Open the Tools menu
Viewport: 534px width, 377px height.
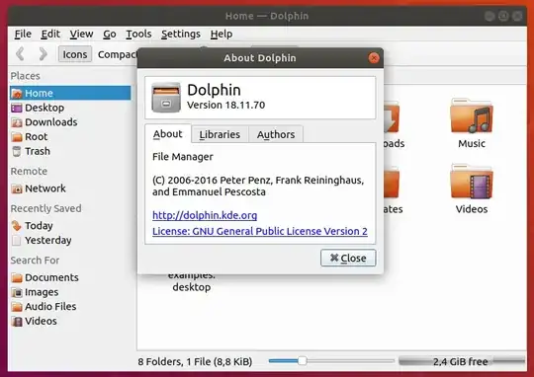point(138,34)
